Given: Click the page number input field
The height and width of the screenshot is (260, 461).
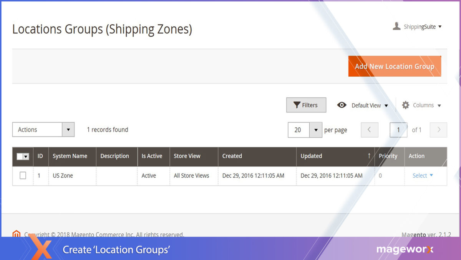Looking at the screenshot, I should pyautogui.click(x=398, y=130).
